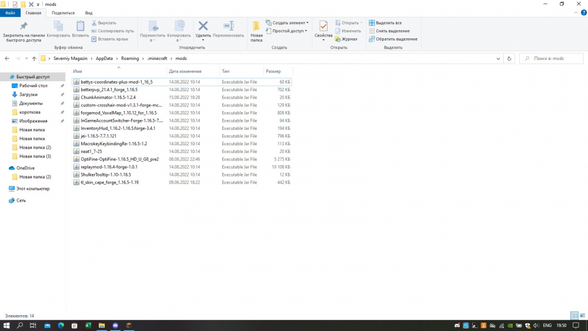Select Сеть in sidebar

(21, 200)
